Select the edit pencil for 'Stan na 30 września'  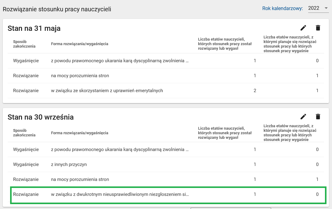(303, 117)
